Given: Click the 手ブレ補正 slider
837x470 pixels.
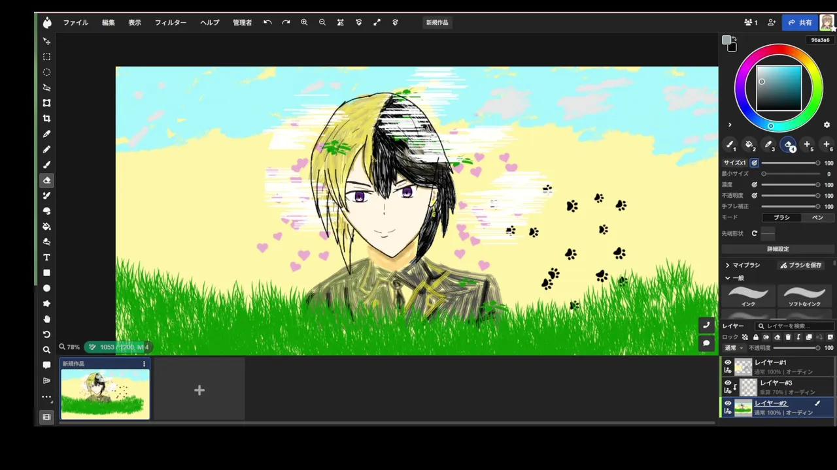Looking at the screenshot, I should pyautogui.click(x=790, y=206).
